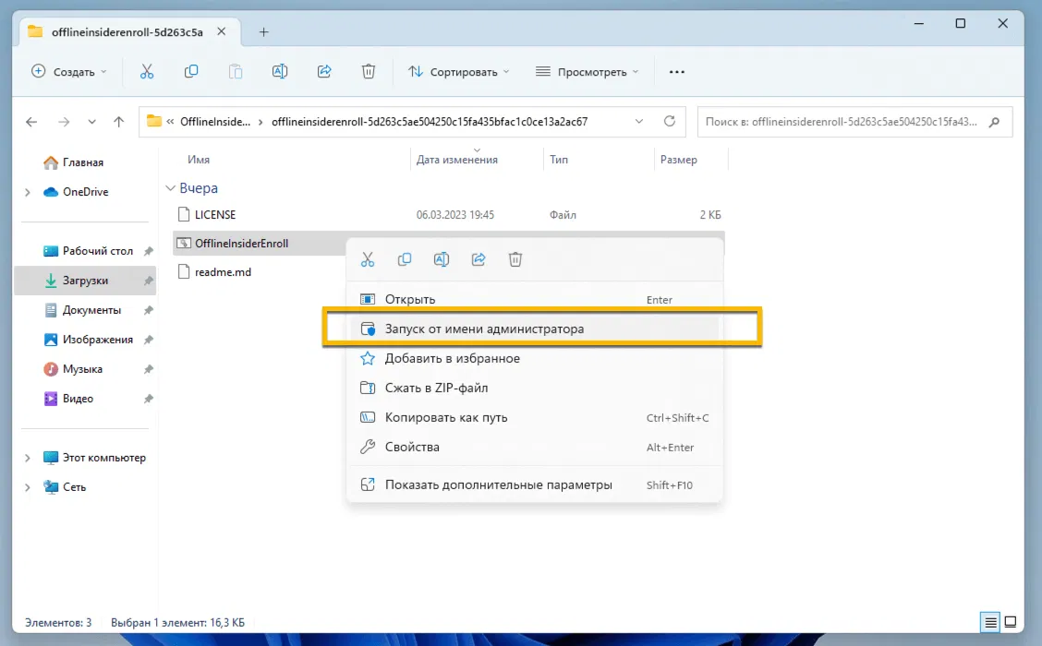Open the Сортировать dropdown
1042x646 pixels.
tap(458, 72)
